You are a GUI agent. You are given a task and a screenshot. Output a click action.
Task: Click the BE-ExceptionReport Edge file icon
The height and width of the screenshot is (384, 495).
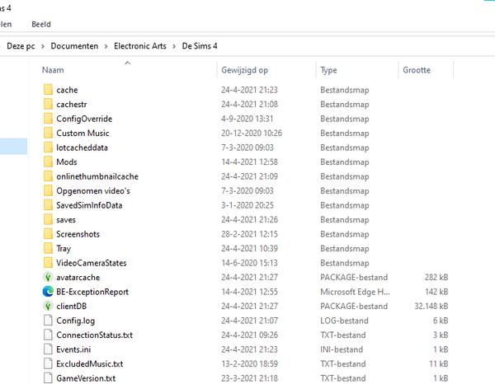(48, 292)
